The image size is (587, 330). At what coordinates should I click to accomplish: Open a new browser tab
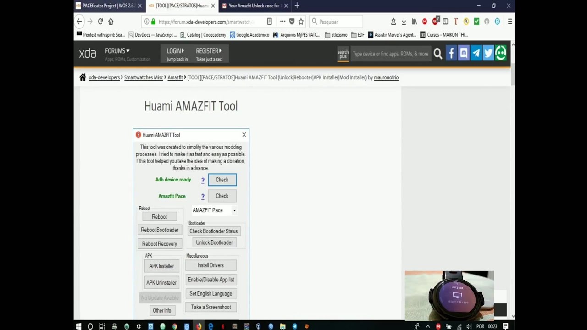click(297, 5)
